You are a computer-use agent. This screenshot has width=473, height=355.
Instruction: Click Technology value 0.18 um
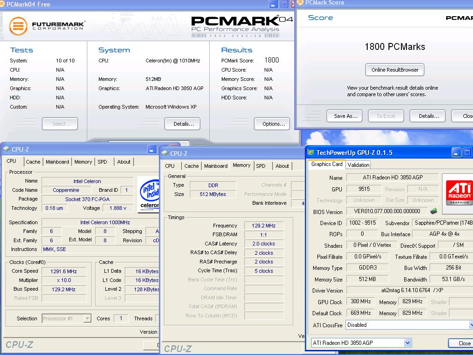(x=55, y=208)
